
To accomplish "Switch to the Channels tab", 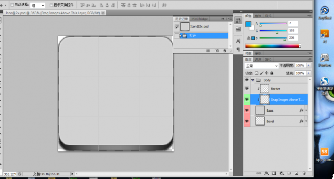I will [258, 59].
